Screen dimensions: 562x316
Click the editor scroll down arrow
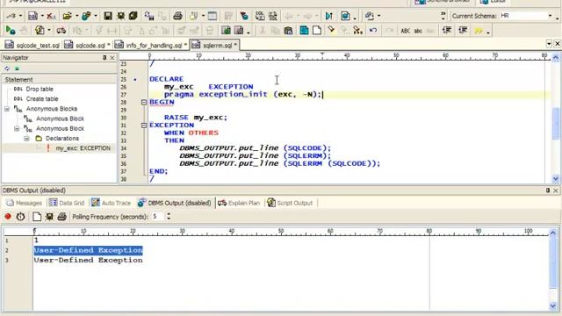click(556, 178)
